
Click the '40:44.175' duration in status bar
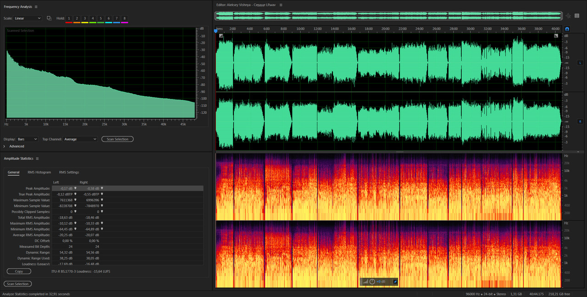[537, 294]
